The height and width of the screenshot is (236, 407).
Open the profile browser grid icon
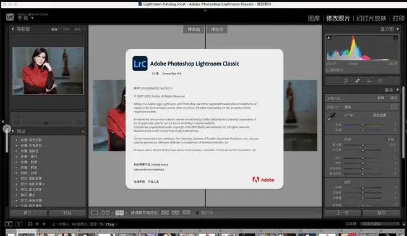pos(394,107)
